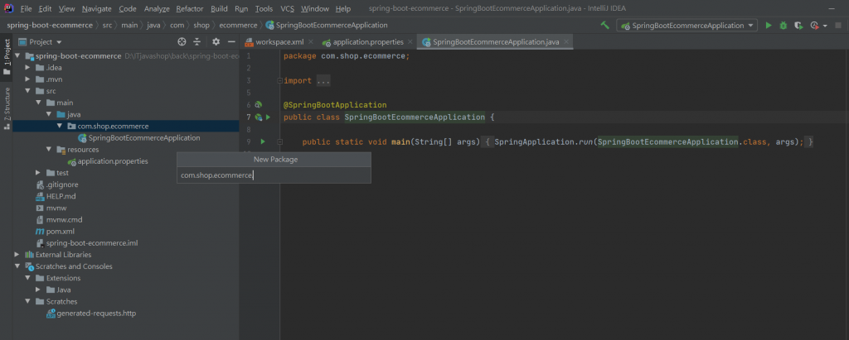Toggle the 1: Project side tool window
The height and width of the screenshot is (340, 849).
(x=7, y=57)
